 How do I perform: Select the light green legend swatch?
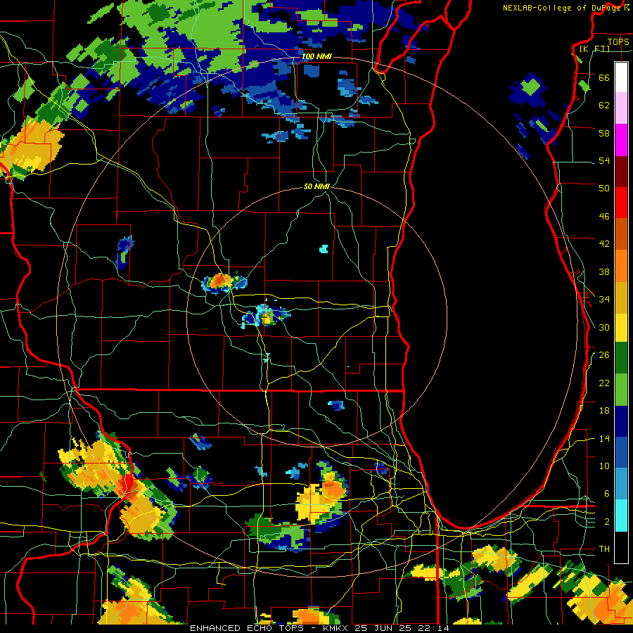tap(621, 389)
